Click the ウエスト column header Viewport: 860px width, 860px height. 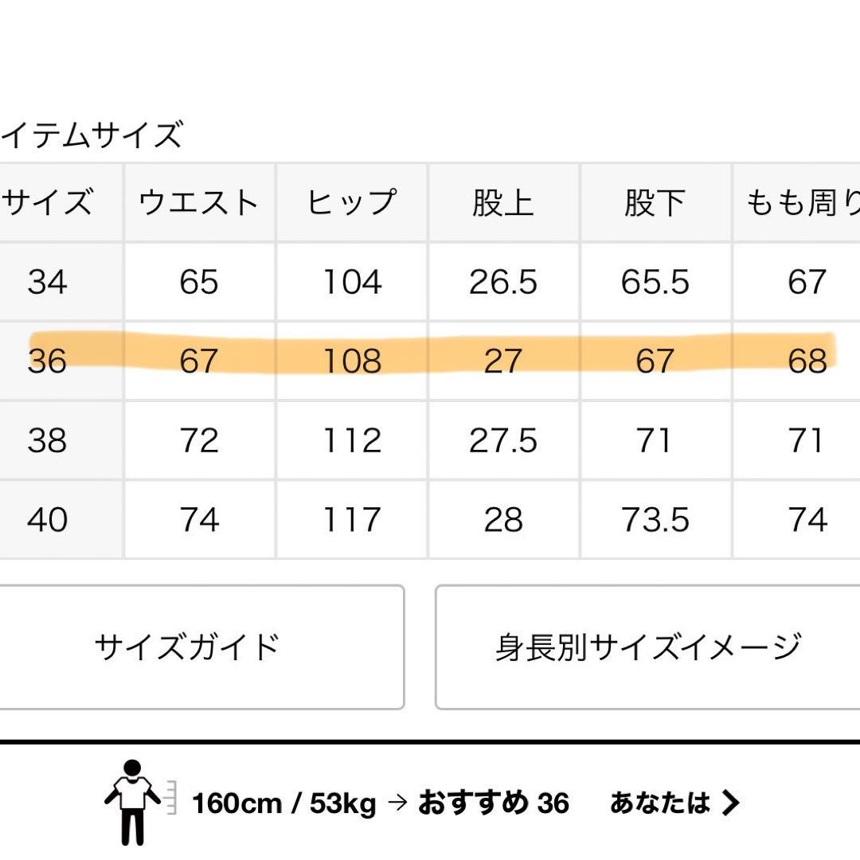tap(199, 203)
